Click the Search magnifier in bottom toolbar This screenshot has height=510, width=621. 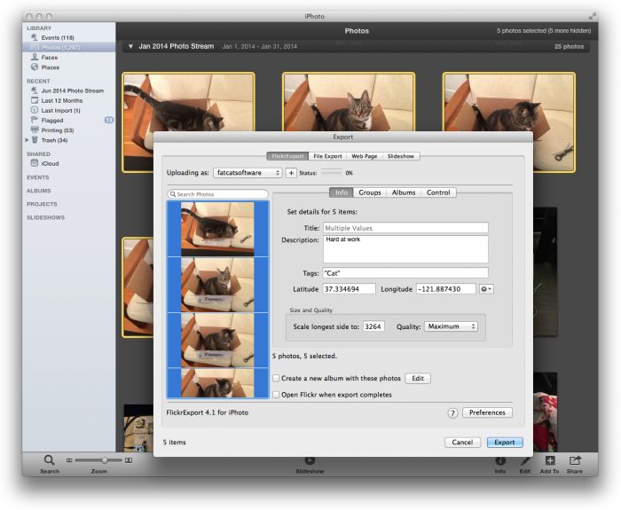(49, 460)
